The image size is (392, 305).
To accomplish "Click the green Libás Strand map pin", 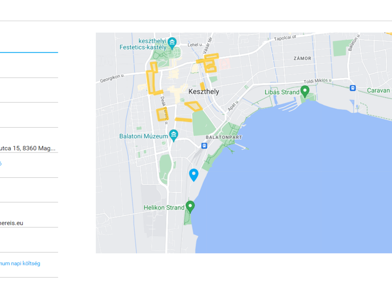I will [x=305, y=91].
